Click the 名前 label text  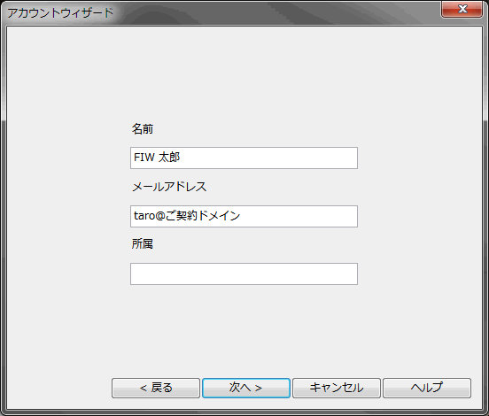point(143,129)
